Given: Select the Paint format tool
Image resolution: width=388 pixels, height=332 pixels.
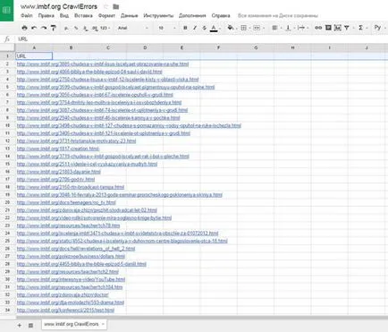Looking at the screenshot, I should (54, 28).
